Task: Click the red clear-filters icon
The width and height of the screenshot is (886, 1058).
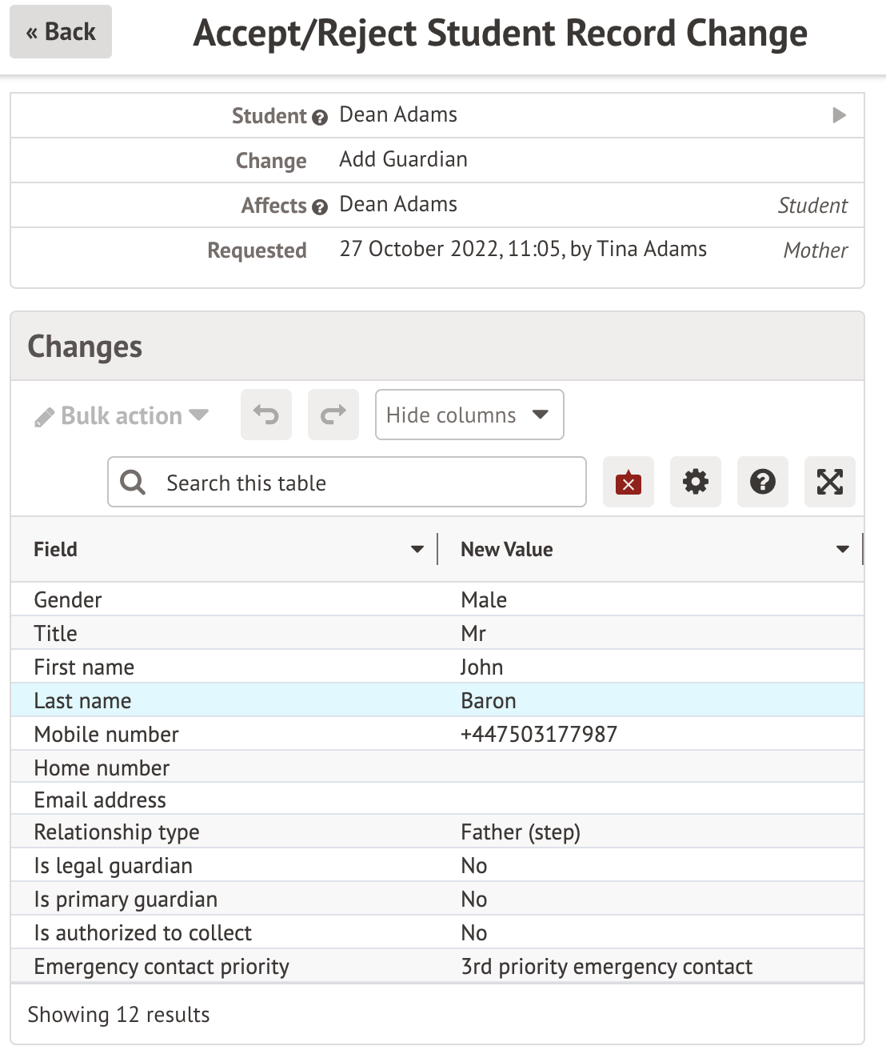Action: [x=629, y=482]
